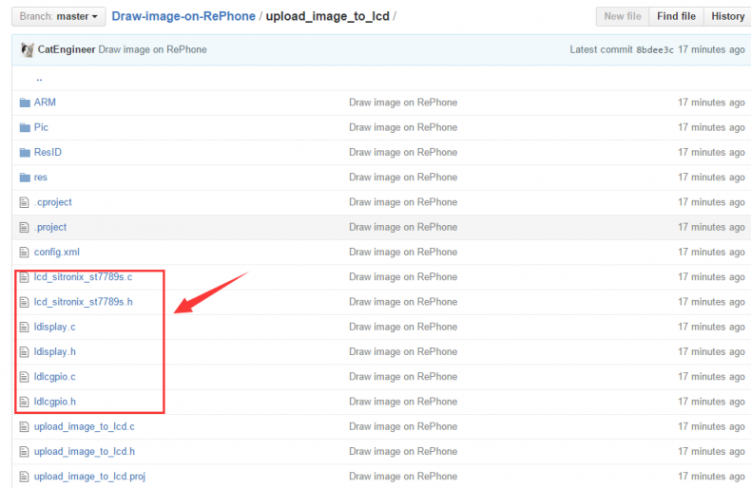Click the config.xml file icon
The image size is (751, 488).
pos(24,253)
